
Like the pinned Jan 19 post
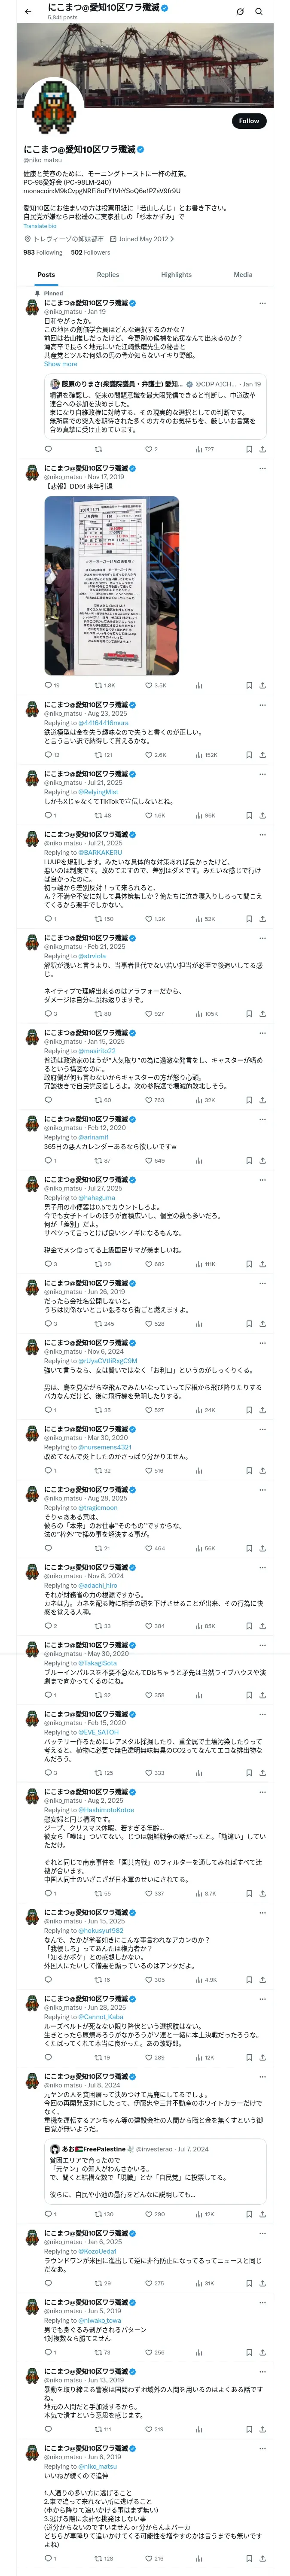tap(148, 449)
